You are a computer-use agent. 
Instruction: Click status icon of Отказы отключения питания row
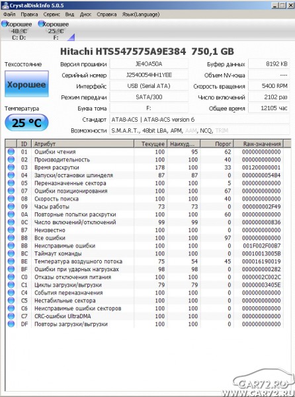[11, 277]
